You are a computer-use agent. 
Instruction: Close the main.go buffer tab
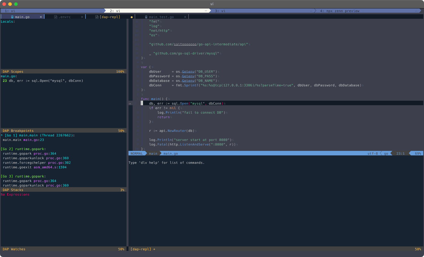(x=41, y=17)
